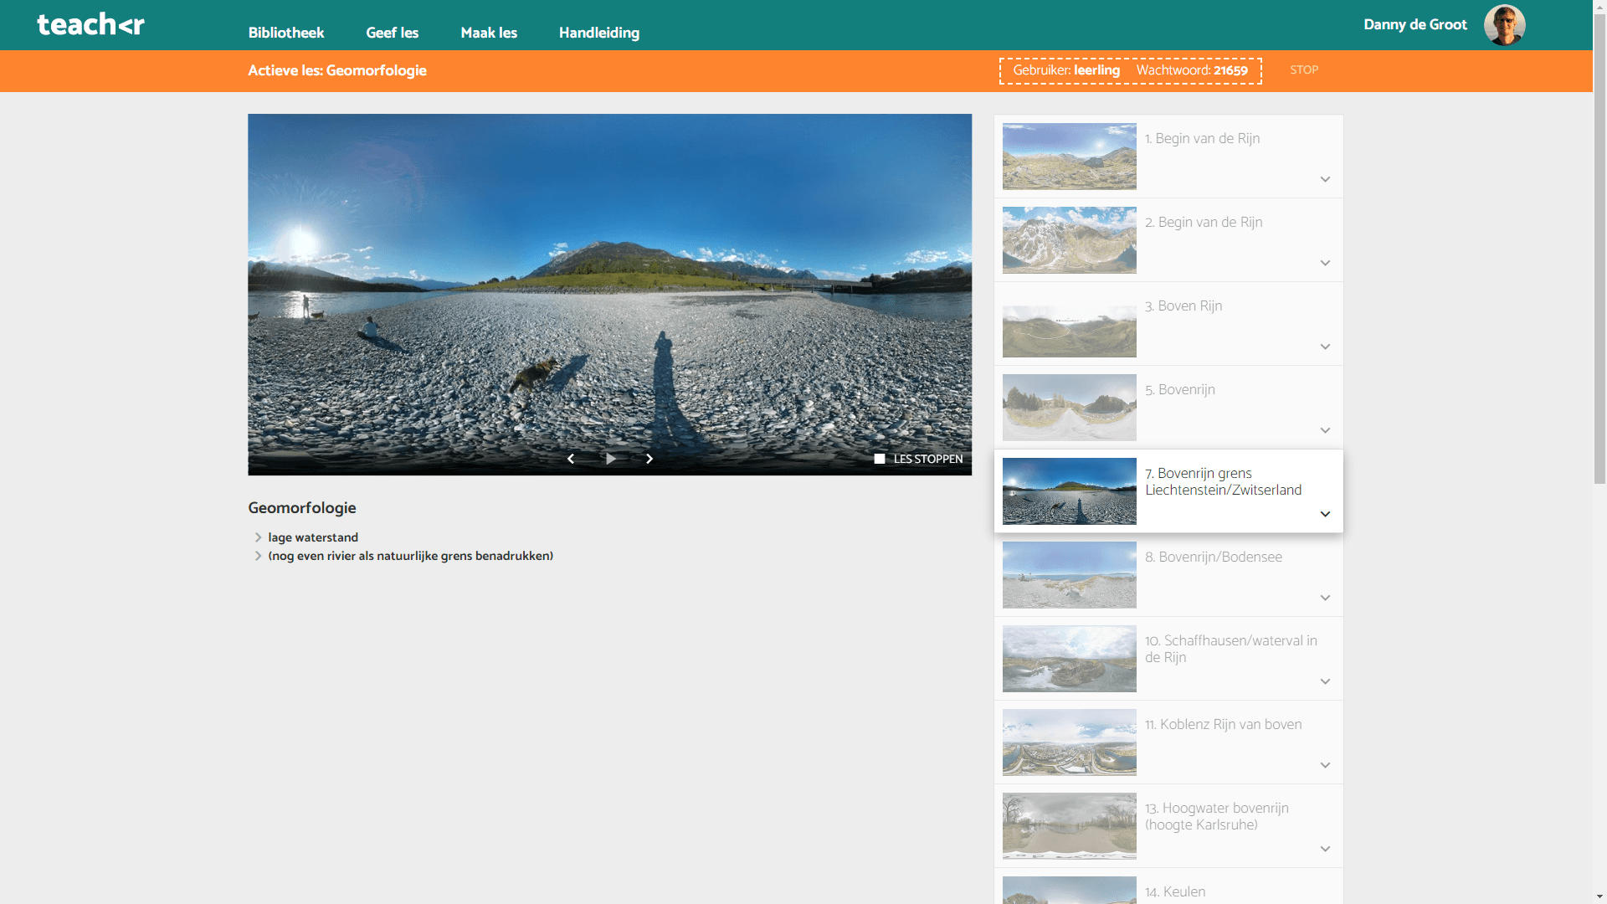Expand slide 10 Schaffhausen waterval chevron
Image resolution: width=1607 pixels, height=904 pixels.
(x=1325, y=681)
